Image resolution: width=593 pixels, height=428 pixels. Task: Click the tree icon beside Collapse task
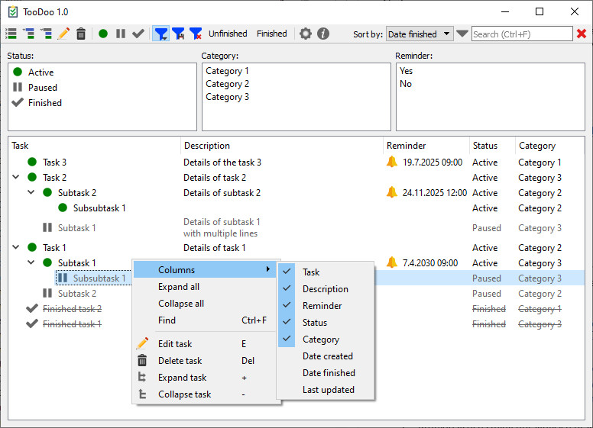point(142,394)
